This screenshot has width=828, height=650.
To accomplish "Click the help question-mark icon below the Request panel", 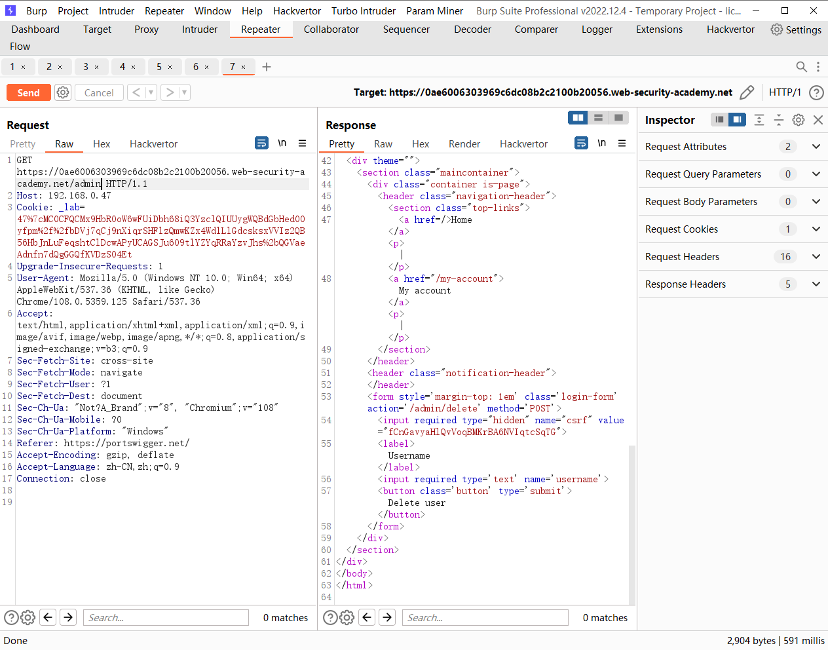I will (x=11, y=617).
